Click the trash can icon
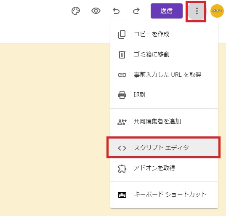 (122, 55)
